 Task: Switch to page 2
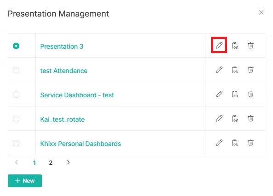tap(51, 162)
